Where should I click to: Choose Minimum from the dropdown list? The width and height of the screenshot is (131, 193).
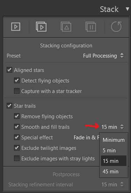point(114,140)
